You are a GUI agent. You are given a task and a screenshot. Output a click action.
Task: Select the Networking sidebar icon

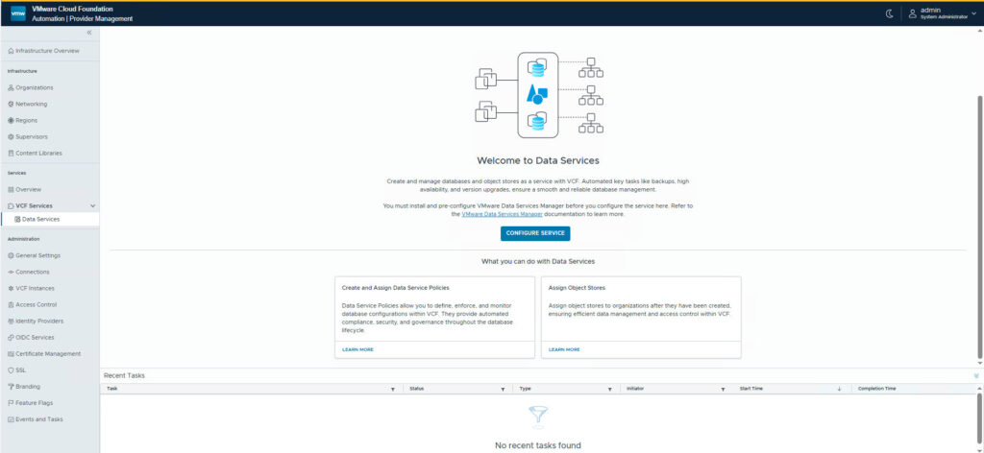pyautogui.click(x=11, y=104)
